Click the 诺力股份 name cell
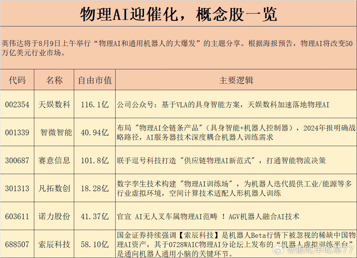 (54, 216)
